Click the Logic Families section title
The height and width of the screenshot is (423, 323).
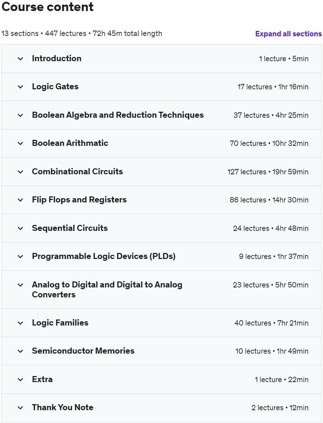point(60,323)
